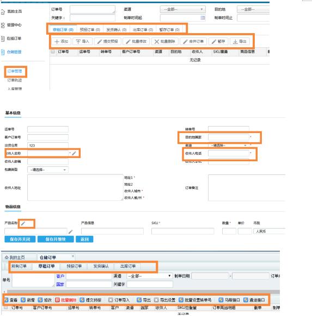Click 通途接口 in the bottom toolbar
Viewport: 312px width, 316px height.
click(x=254, y=300)
